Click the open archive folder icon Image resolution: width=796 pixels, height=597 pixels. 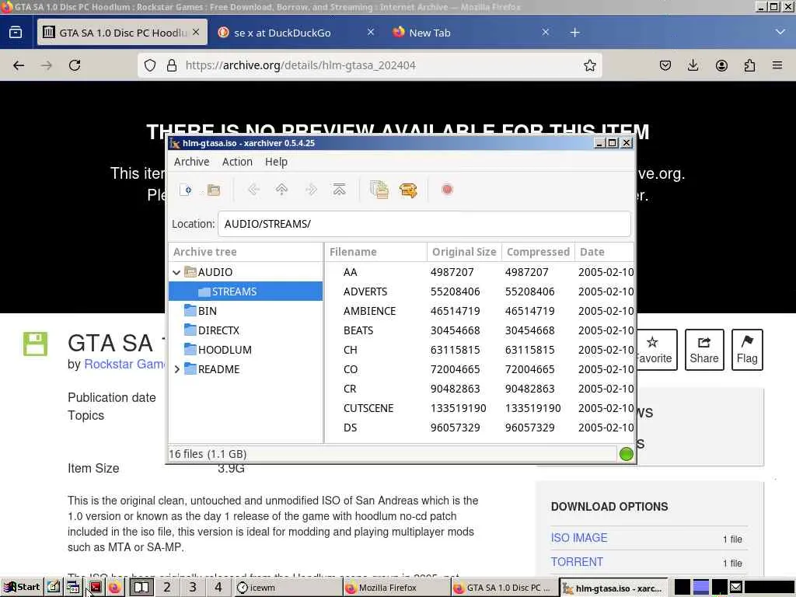click(214, 190)
